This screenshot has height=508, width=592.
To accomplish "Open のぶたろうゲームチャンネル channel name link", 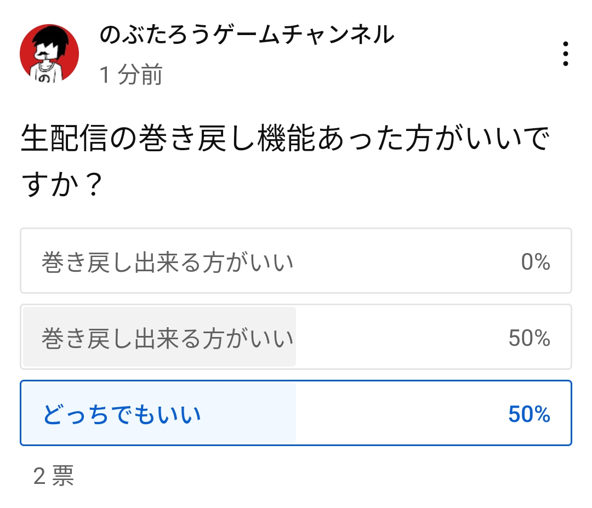I will [x=247, y=36].
